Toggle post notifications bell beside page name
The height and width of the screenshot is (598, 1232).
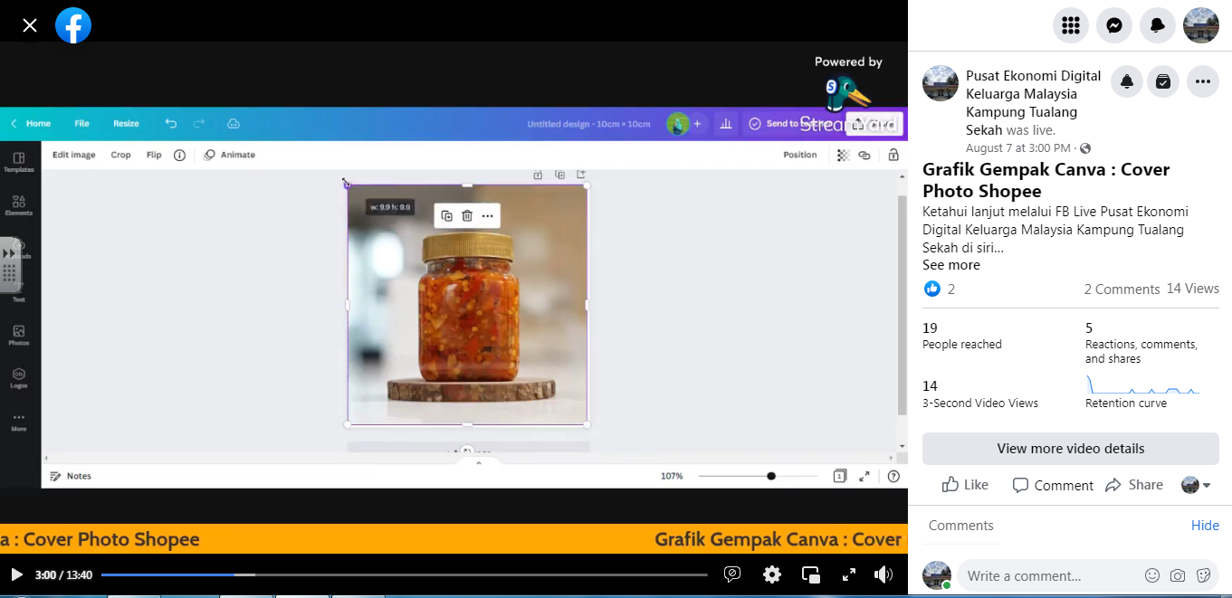point(1127,81)
